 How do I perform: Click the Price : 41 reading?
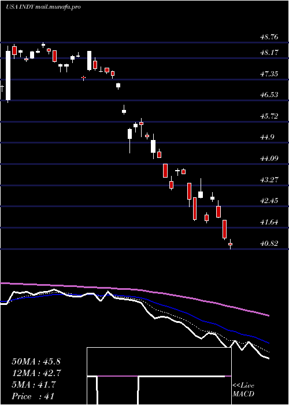point(33,396)
